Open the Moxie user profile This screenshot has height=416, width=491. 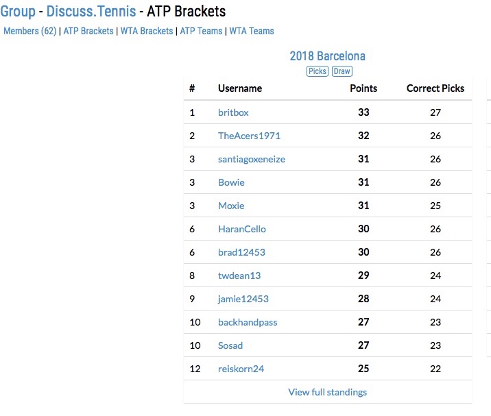click(231, 206)
